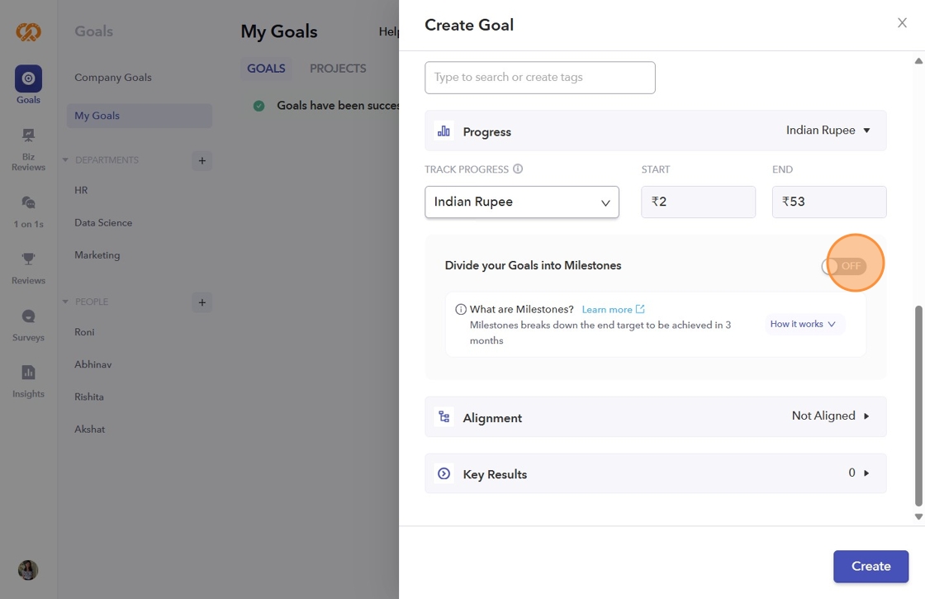925x599 pixels.
Task: Open the Indian Rupee track progress dropdown
Action: click(x=522, y=202)
